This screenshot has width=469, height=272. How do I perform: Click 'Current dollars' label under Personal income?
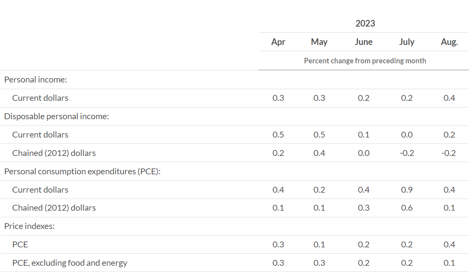[40, 98]
